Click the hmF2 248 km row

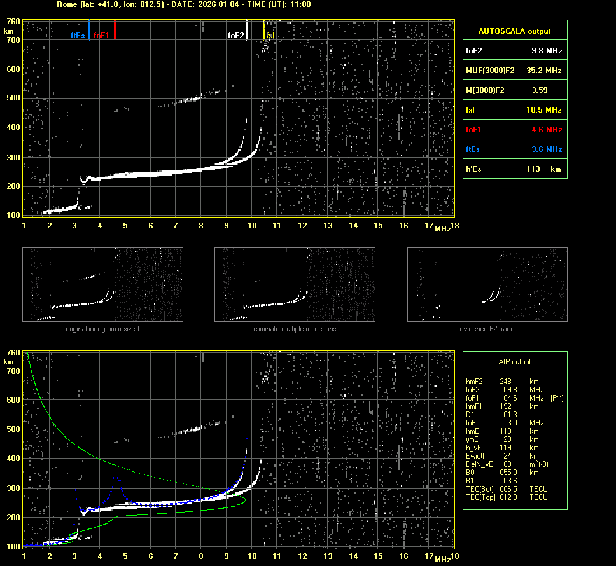(x=506, y=382)
